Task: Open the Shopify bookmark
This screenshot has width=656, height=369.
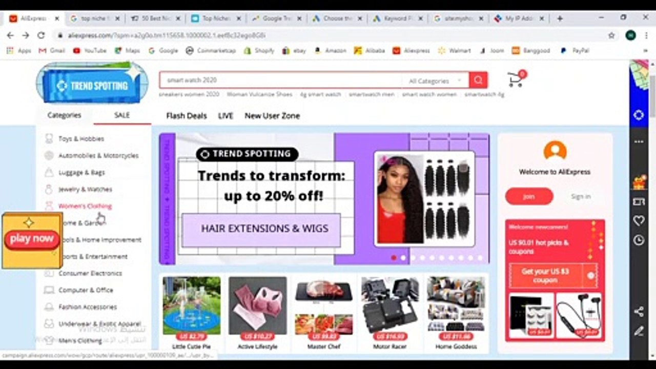Action: click(259, 51)
